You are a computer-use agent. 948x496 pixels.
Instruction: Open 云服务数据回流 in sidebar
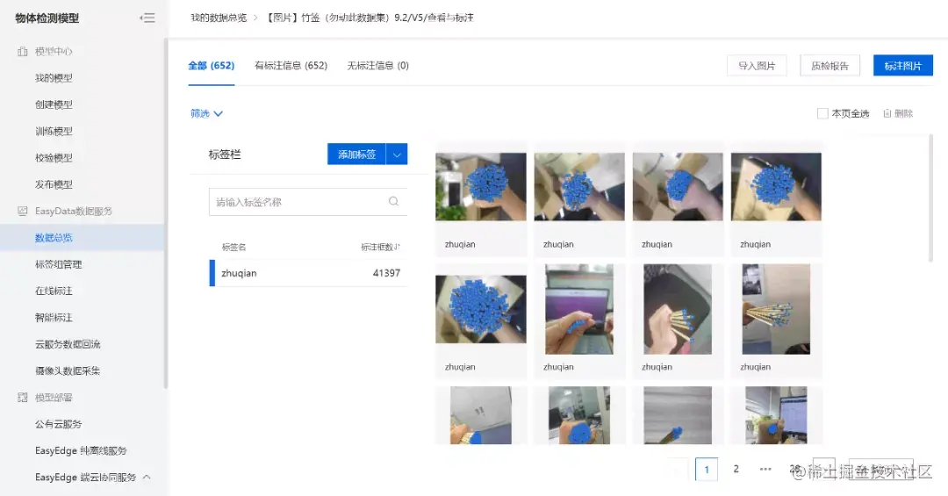coord(68,344)
